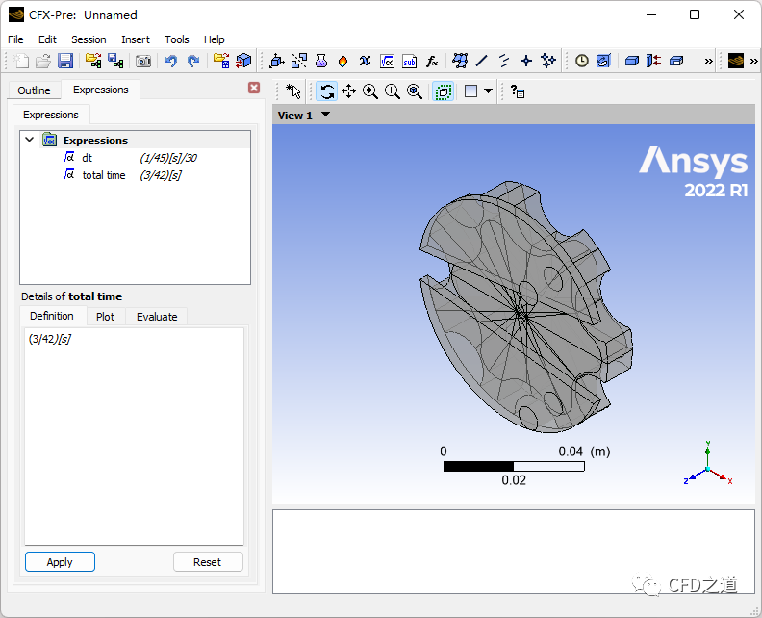Image resolution: width=762 pixels, height=618 pixels.
Task: Switch to the Plot tab
Action: [x=105, y=317]
